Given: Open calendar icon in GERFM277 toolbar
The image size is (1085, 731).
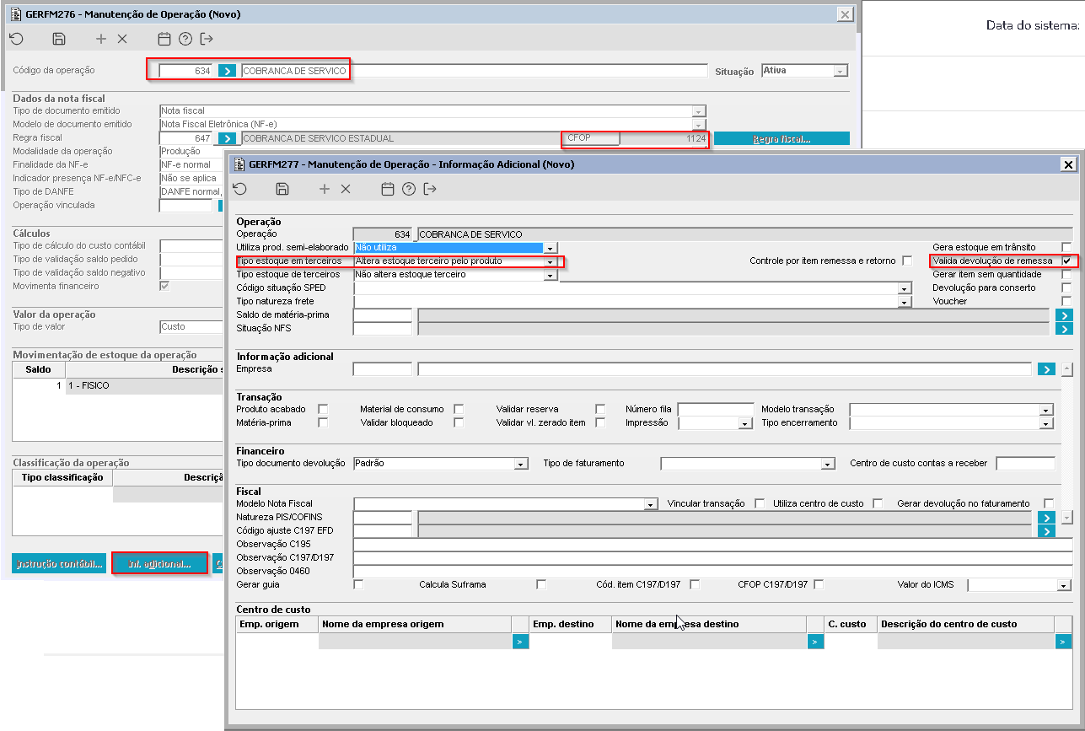Looking at the screenshot, I should [388, 189].
